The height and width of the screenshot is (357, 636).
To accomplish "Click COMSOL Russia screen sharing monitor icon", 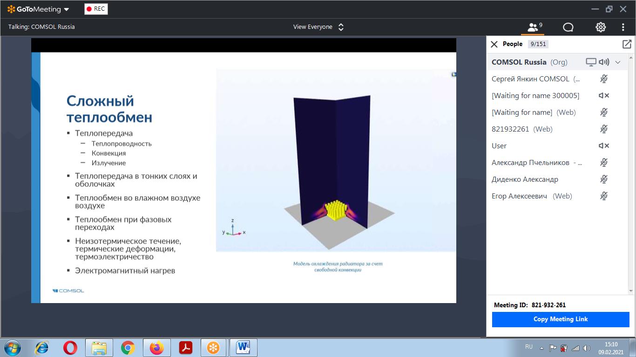I will pos(591,62).
